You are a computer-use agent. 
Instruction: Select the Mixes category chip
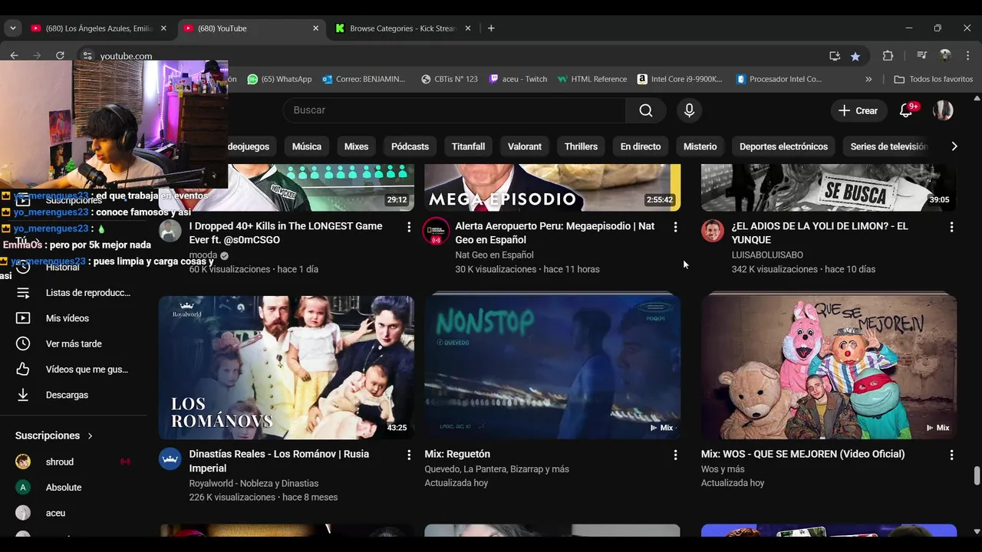pyautogui.click(x=356, y=146)
